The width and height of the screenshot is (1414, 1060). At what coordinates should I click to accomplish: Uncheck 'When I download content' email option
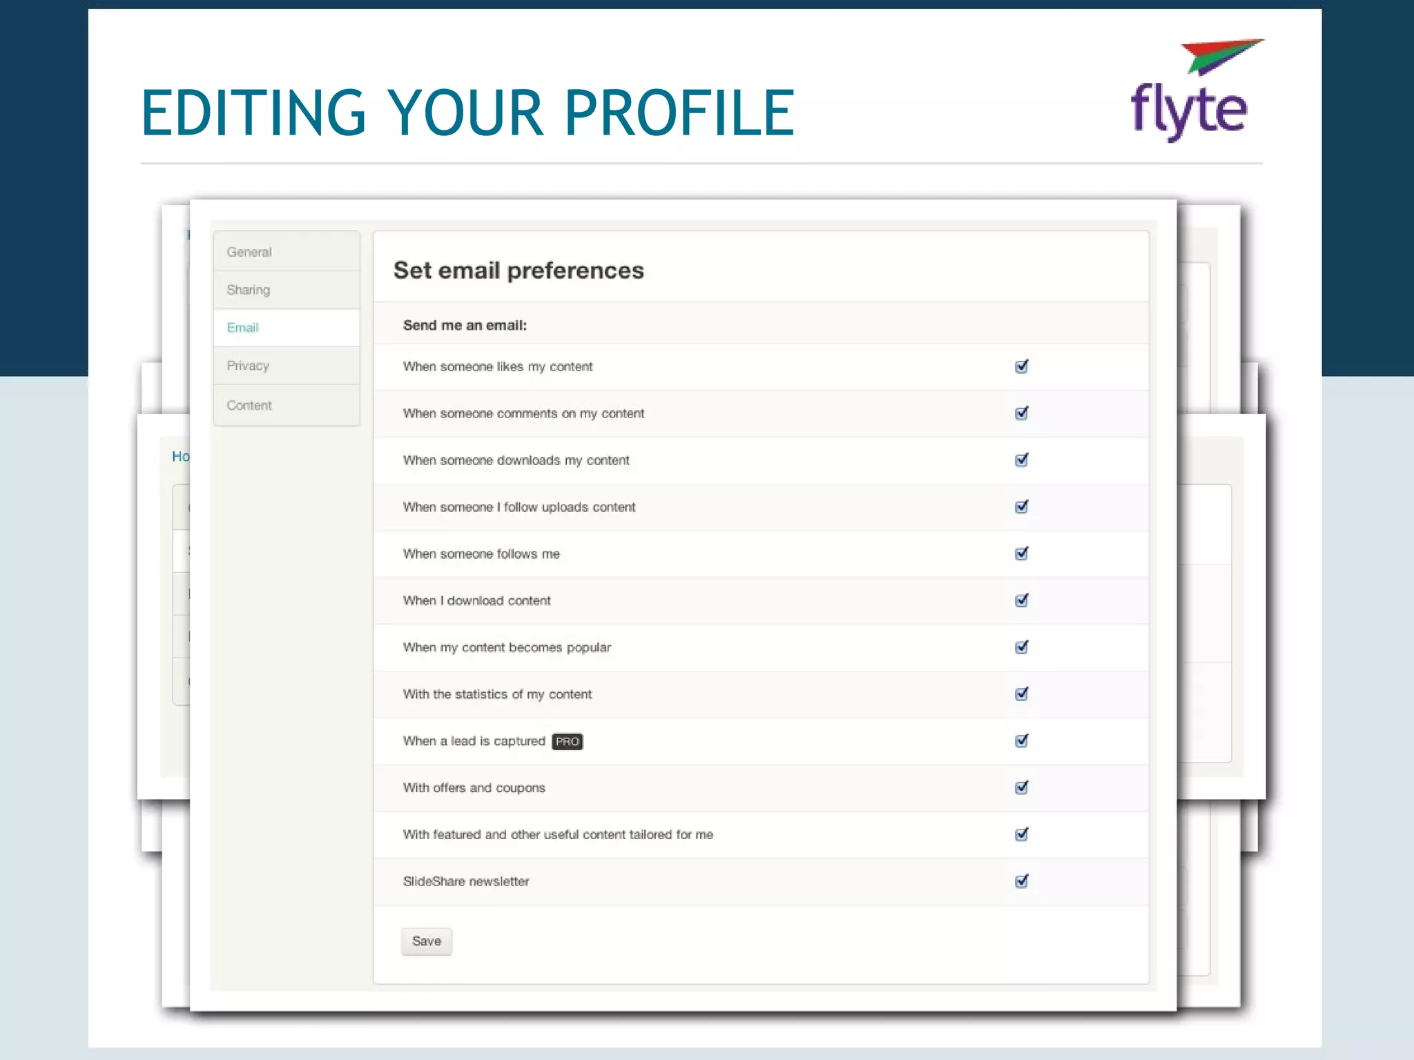1021,600
